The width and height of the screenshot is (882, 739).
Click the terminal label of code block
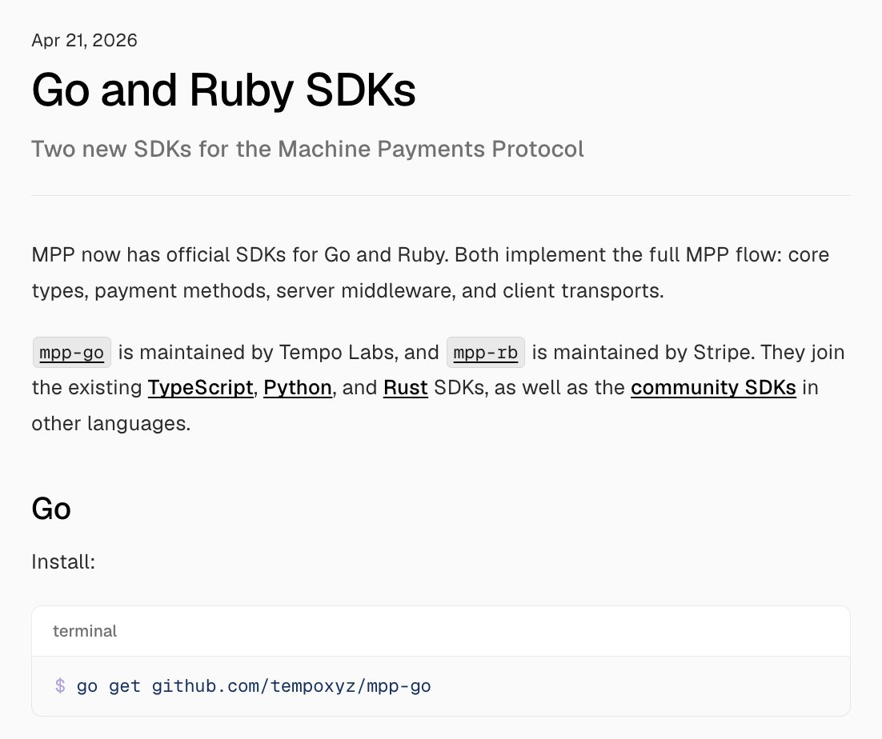[x=85, y=631]
